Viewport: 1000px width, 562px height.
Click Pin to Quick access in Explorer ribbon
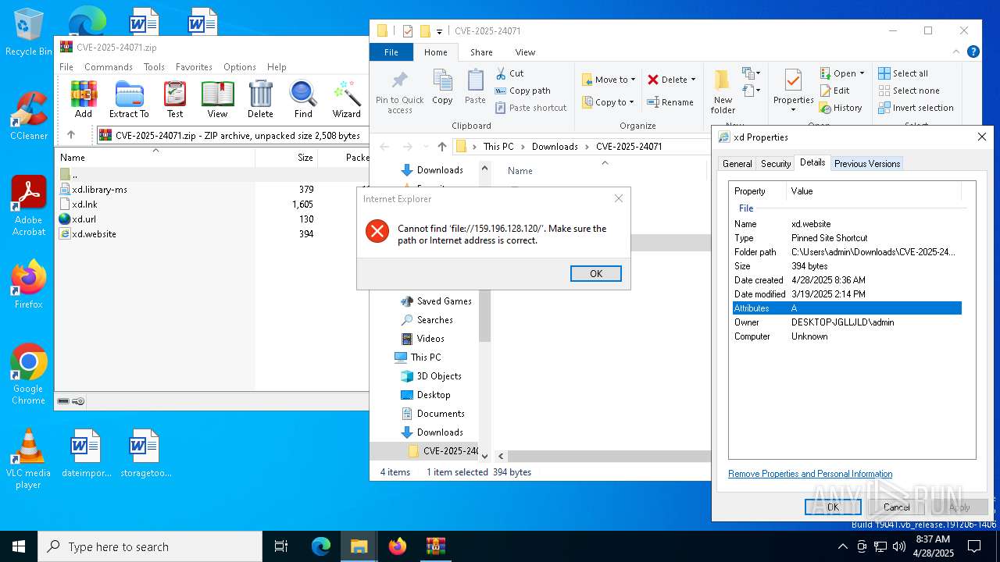point(399,93)
